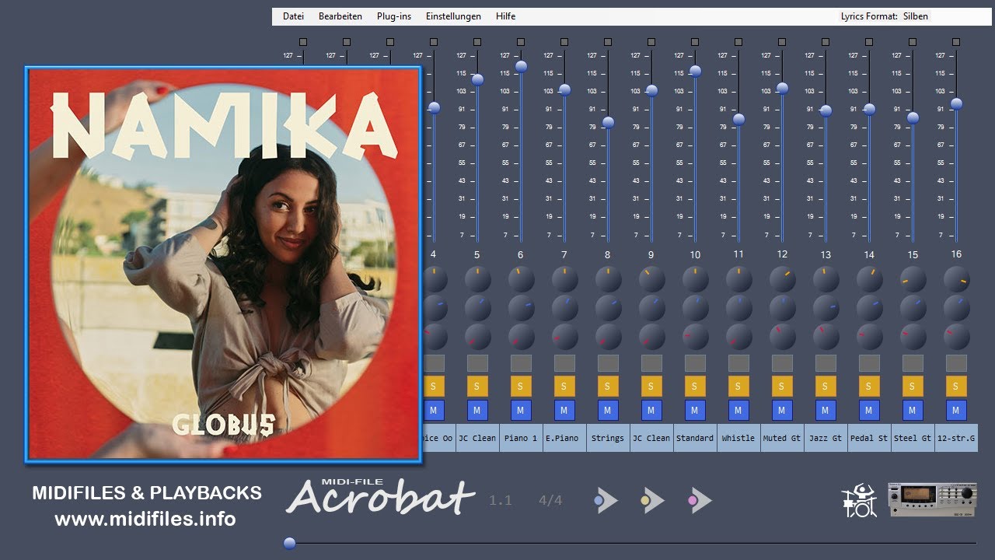Open the drummer drum kit icon

[x=859, y=501]
